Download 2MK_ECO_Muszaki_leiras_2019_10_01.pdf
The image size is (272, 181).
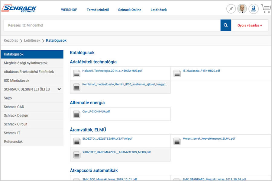[110, 179]
